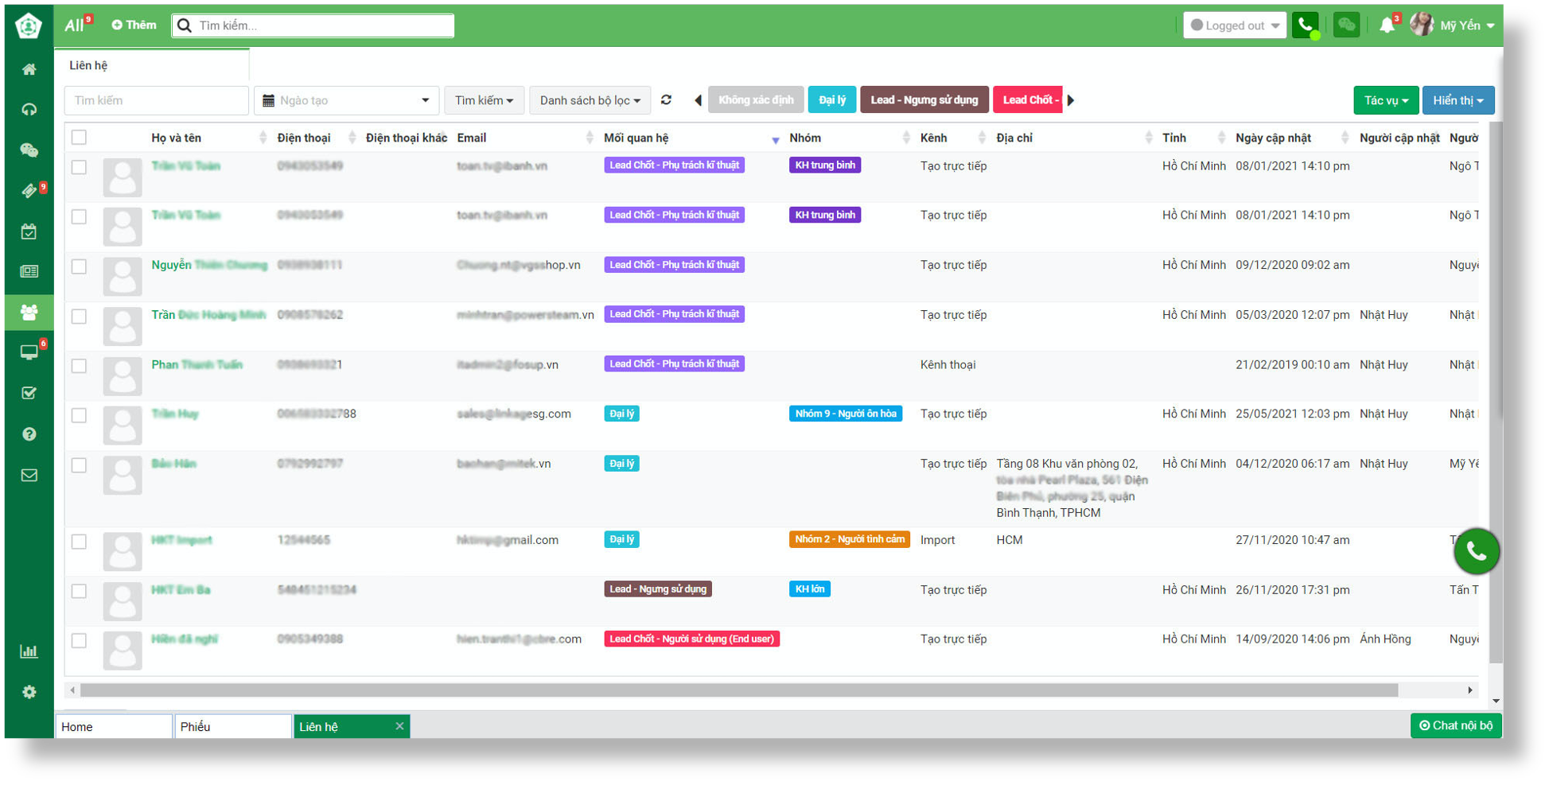Open the notification bell
Viewport: 1549px width, 785px height.
[1387, 25]
